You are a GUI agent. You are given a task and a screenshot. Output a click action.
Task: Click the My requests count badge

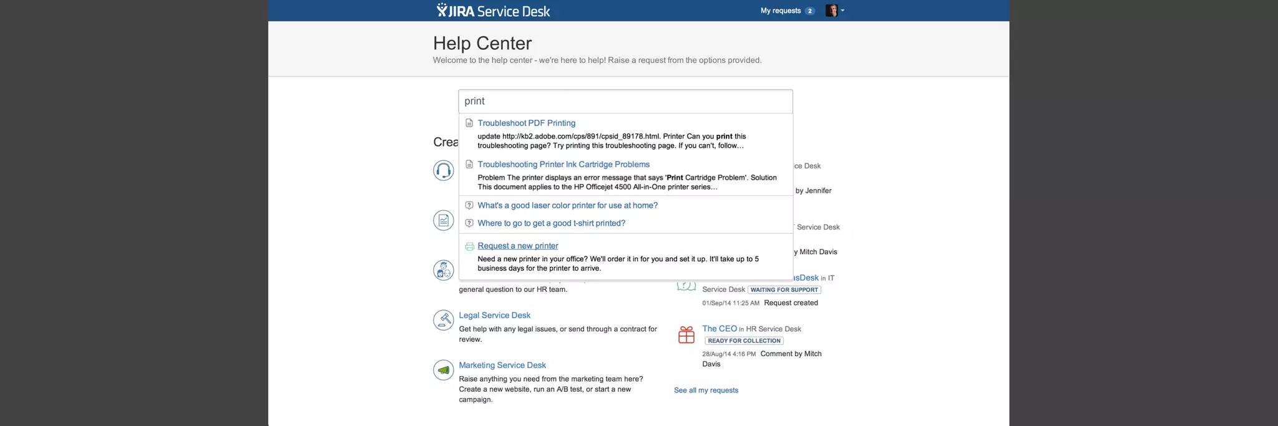click(x=809, y=11)
